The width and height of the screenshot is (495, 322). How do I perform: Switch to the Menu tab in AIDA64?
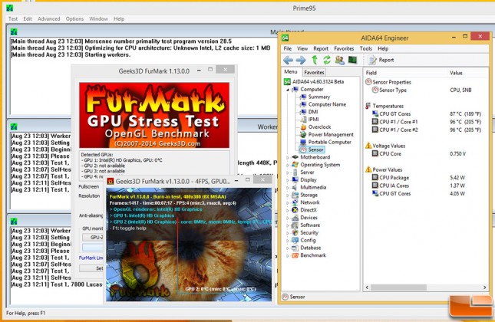click(x=291, y=71)
